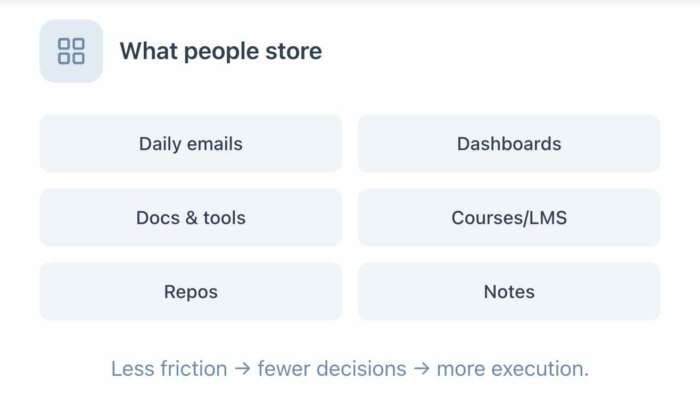Open the Dashboards tile
Viewport: 700px width, 404px height.
coord(509,144)
